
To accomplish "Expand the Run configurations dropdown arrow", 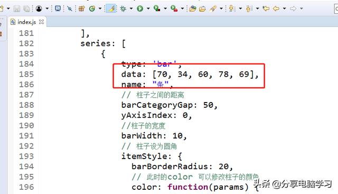I will 148,8.
